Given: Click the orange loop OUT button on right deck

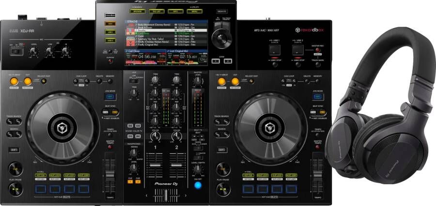Looking at the screenshot, I should point(235,81).
